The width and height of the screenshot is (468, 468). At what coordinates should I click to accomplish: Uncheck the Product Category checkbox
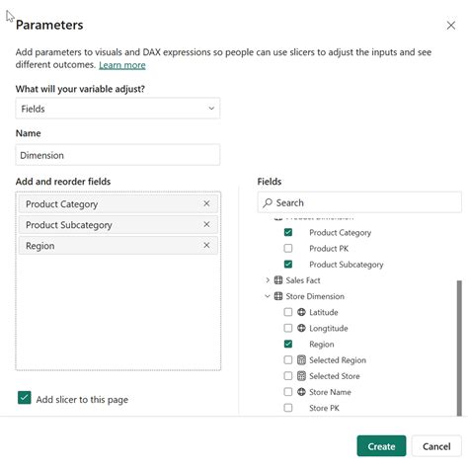[x=288, y=232]
